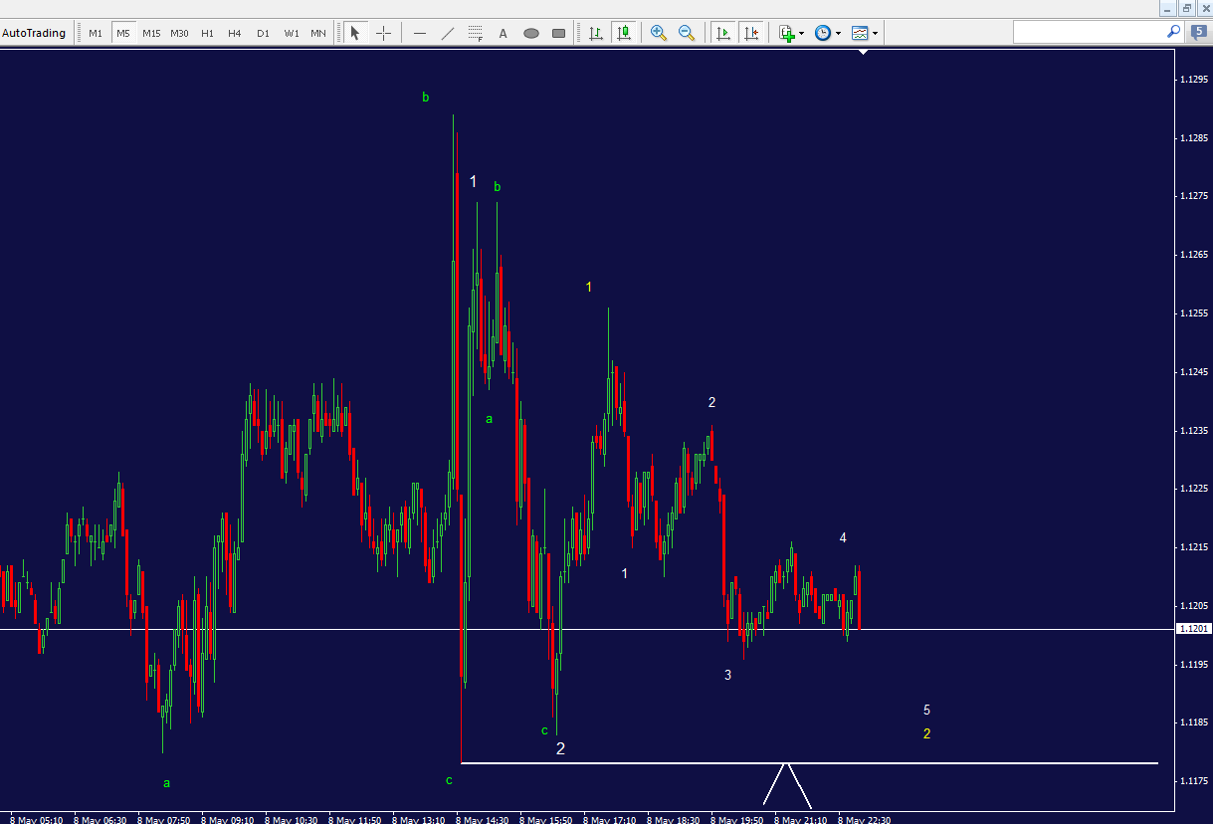
Task: Open the Fibonacci retracement tool
Action: point(475,32)
